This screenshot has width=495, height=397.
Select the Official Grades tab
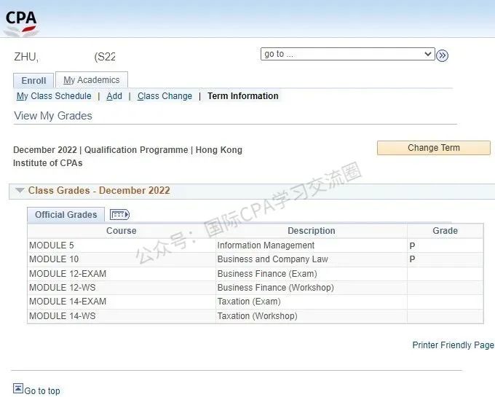pos(66,215)
